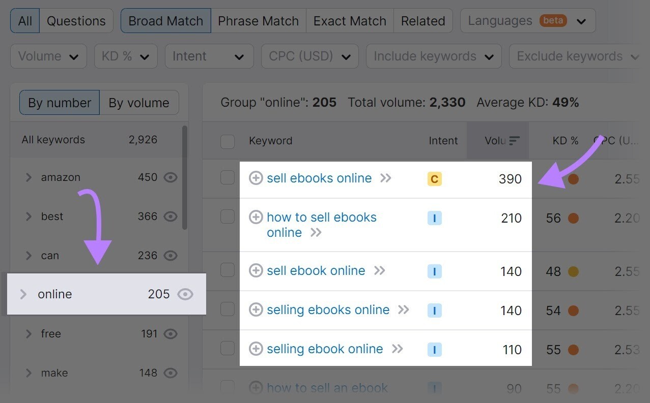Image resolution: width=650 pixels, height=403 pixels.
Task: Switch to the Exact Match tab
Action: 350,21
